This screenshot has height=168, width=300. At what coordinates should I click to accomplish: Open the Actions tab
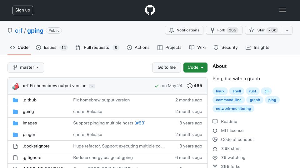point(138,47)
